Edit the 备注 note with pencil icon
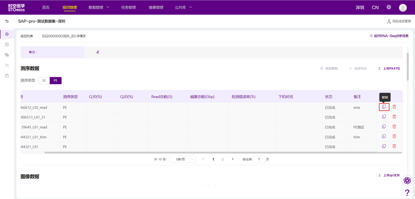The image size is (415, 199). [x=98, y=52]
